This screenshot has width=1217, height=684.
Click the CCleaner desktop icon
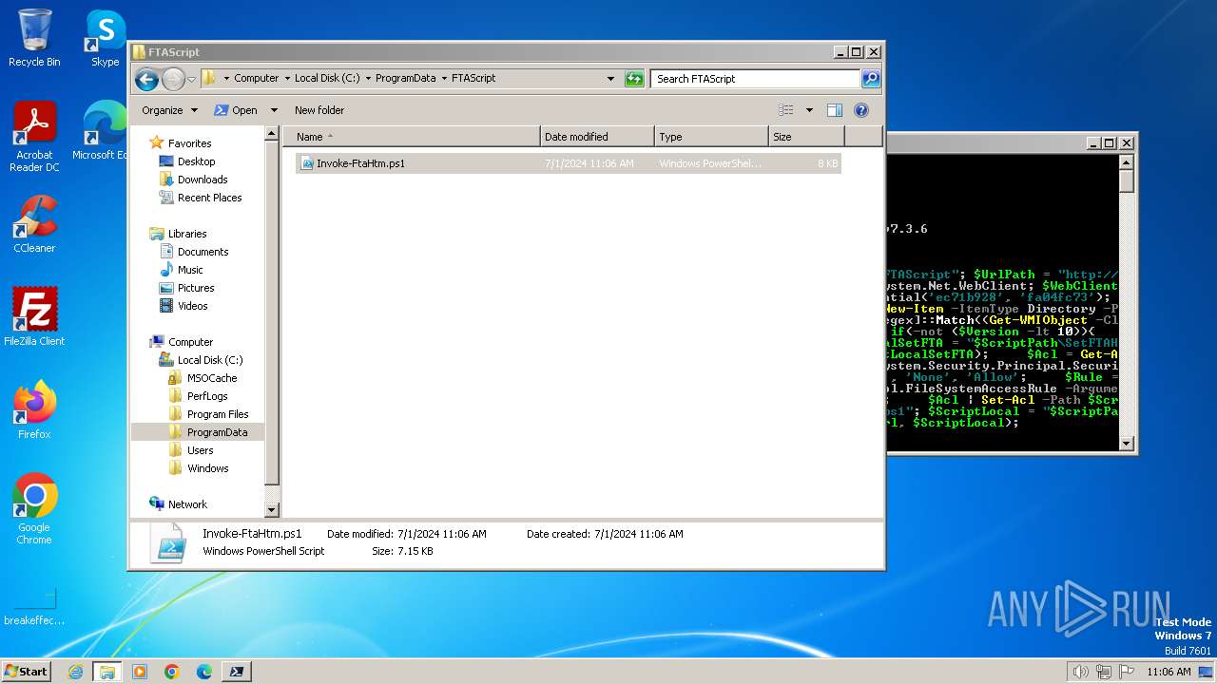click(x=34, y=224)
